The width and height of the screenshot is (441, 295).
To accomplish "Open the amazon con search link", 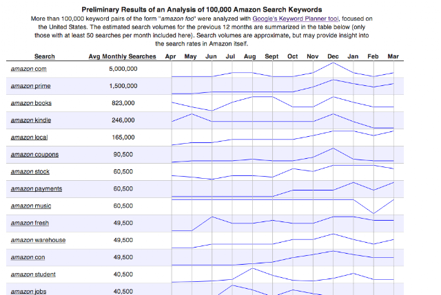I will click(28, 257).
